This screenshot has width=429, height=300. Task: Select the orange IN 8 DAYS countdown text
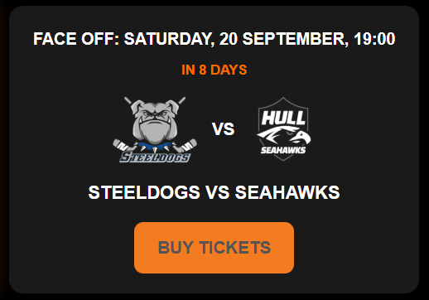(x=214, y=70)
